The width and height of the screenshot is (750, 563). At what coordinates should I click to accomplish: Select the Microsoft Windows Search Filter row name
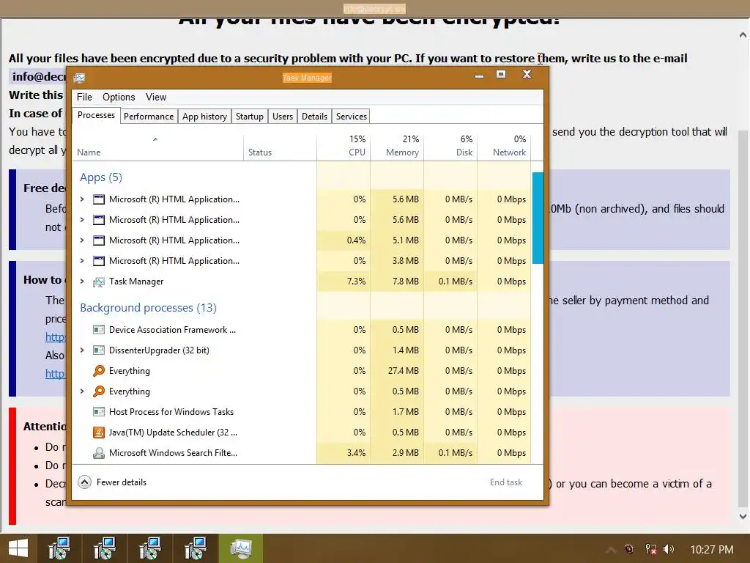click(173, 453)
